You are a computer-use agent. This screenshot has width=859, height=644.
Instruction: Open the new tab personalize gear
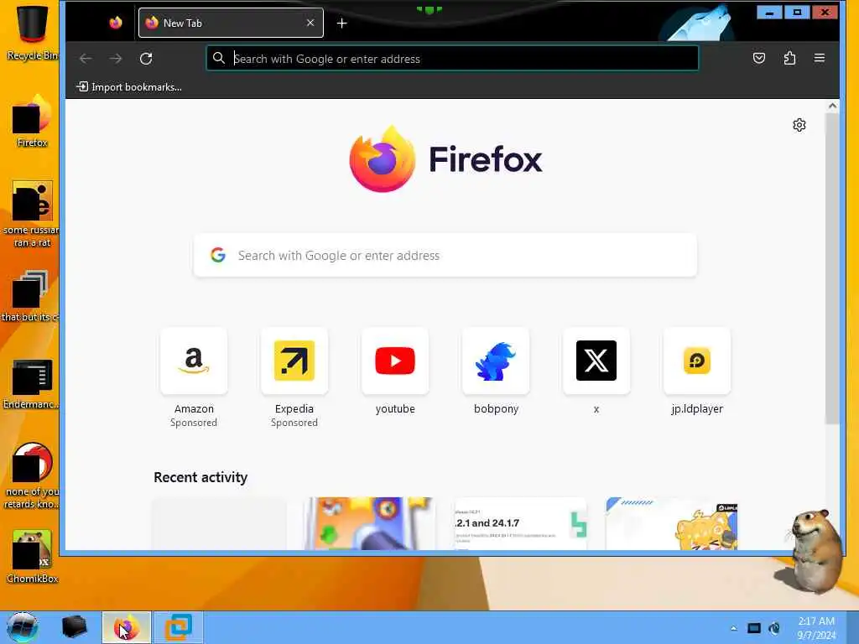coord(799,125)
